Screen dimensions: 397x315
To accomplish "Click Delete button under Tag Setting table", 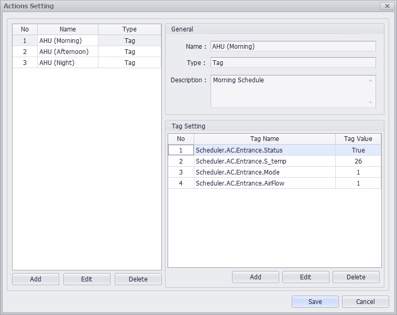I will pos(356,277).
